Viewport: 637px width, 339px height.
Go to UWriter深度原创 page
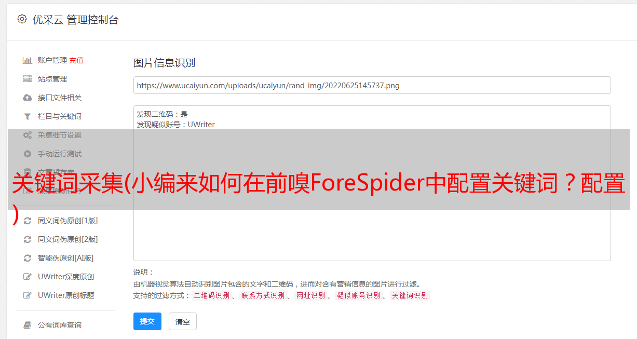pyautogui.click(x=66, y=277)
